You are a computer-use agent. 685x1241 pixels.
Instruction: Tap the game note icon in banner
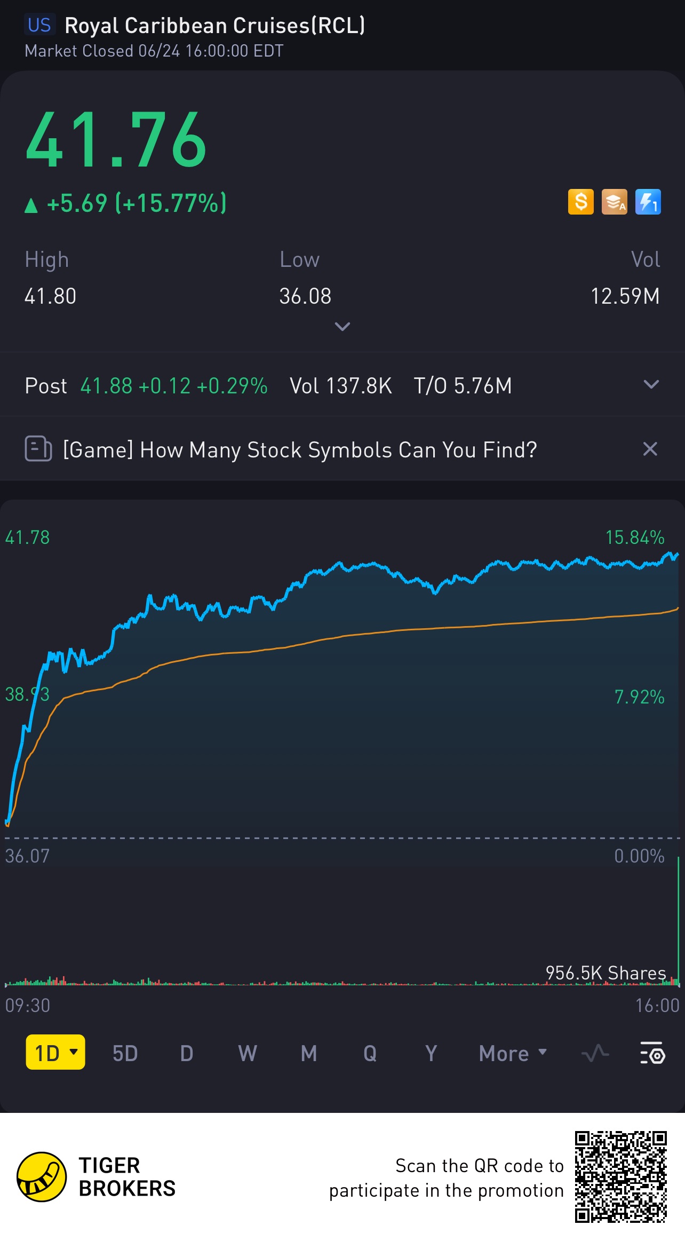[x=38, y=449]
